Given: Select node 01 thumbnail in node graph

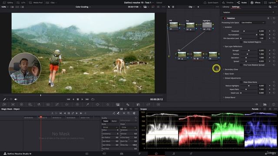Looking at the screenshot, I should (x=174, y=25).
